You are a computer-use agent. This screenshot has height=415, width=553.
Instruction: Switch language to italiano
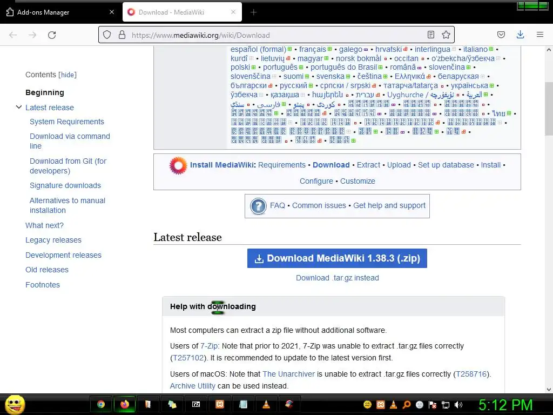tap(475, 49)
